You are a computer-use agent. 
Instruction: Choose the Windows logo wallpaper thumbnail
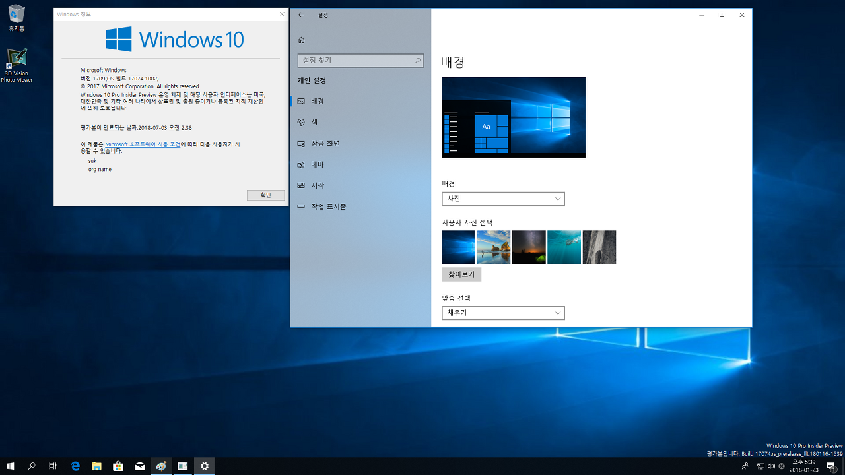[x=458, y=247]
